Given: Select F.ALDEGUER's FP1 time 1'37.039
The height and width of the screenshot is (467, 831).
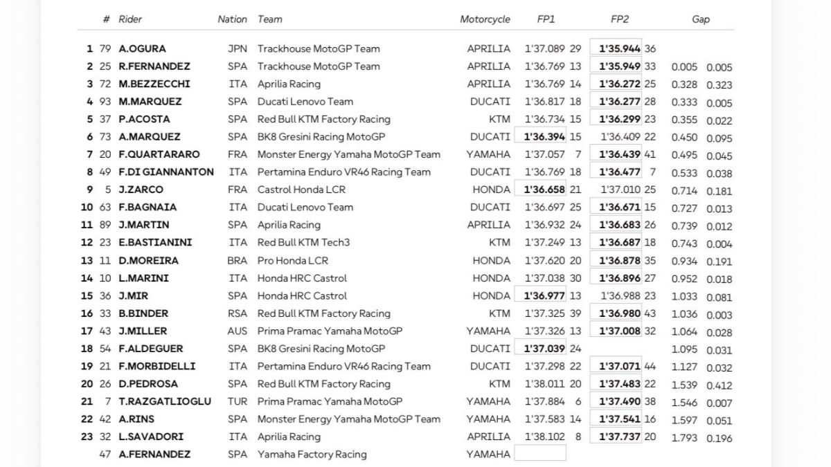Looking at the screenshot, I should coord(540,348).
